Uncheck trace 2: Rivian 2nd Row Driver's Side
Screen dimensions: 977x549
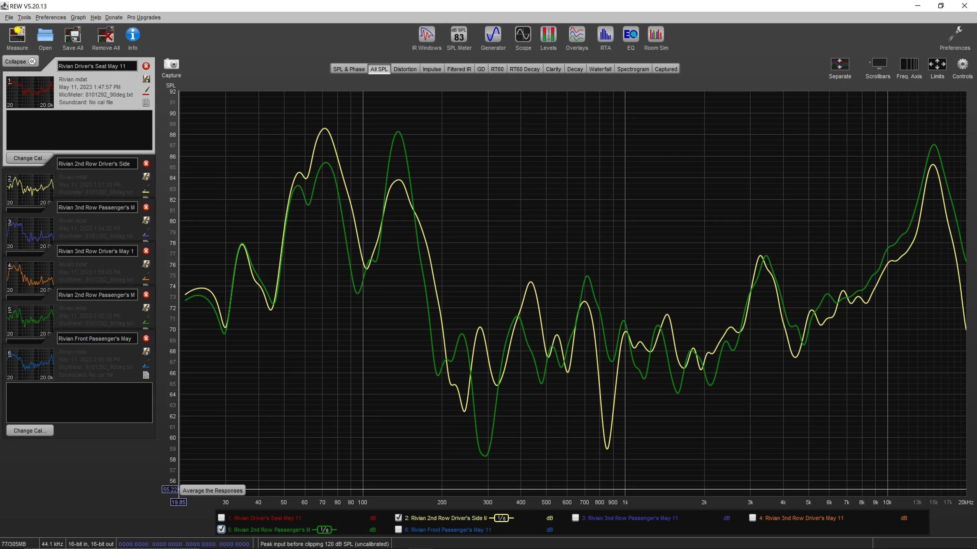(398, 517)
